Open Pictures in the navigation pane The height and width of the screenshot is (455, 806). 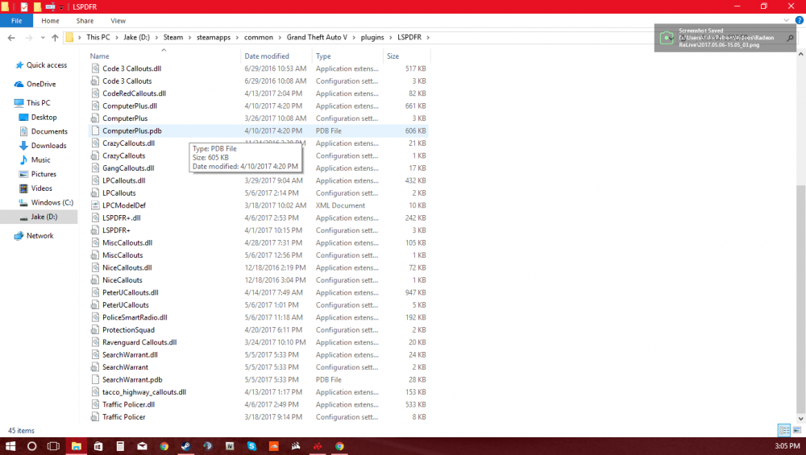44,174
